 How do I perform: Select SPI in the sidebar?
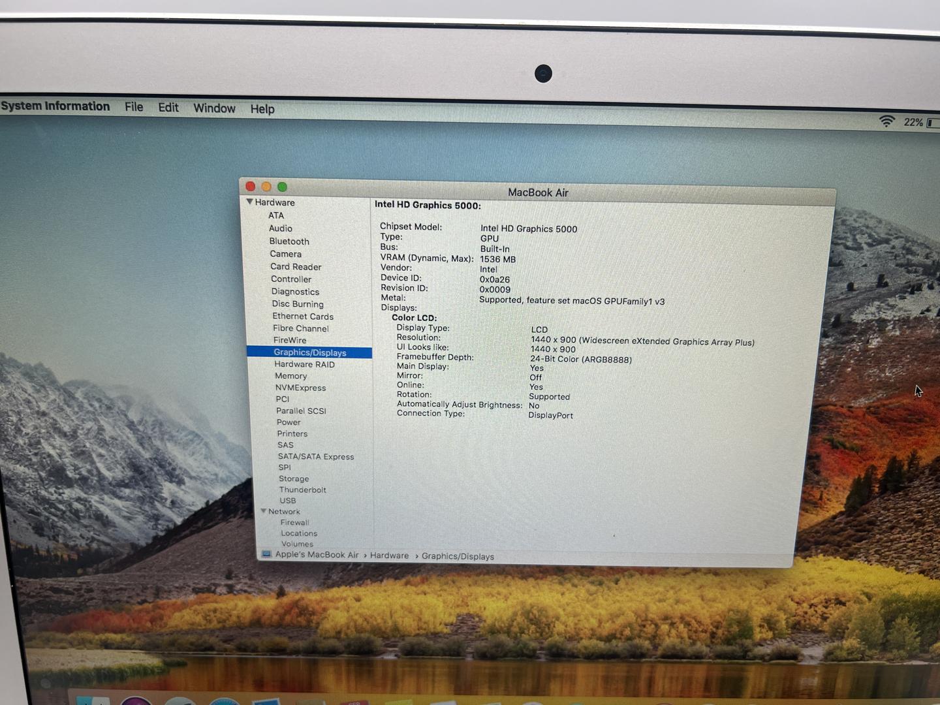click(285, 467)
